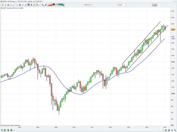Select the horizontal line tool
177x132 pixels.
[11, 5]
